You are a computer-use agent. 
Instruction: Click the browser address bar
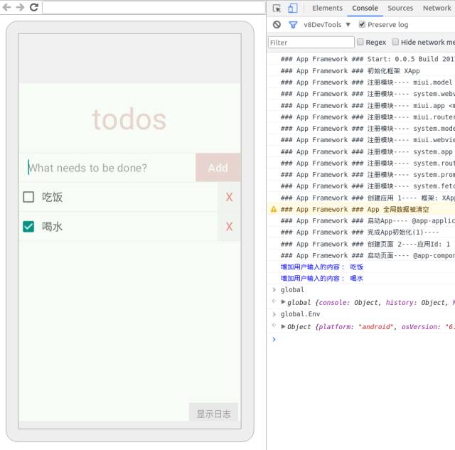coord(154,8)
